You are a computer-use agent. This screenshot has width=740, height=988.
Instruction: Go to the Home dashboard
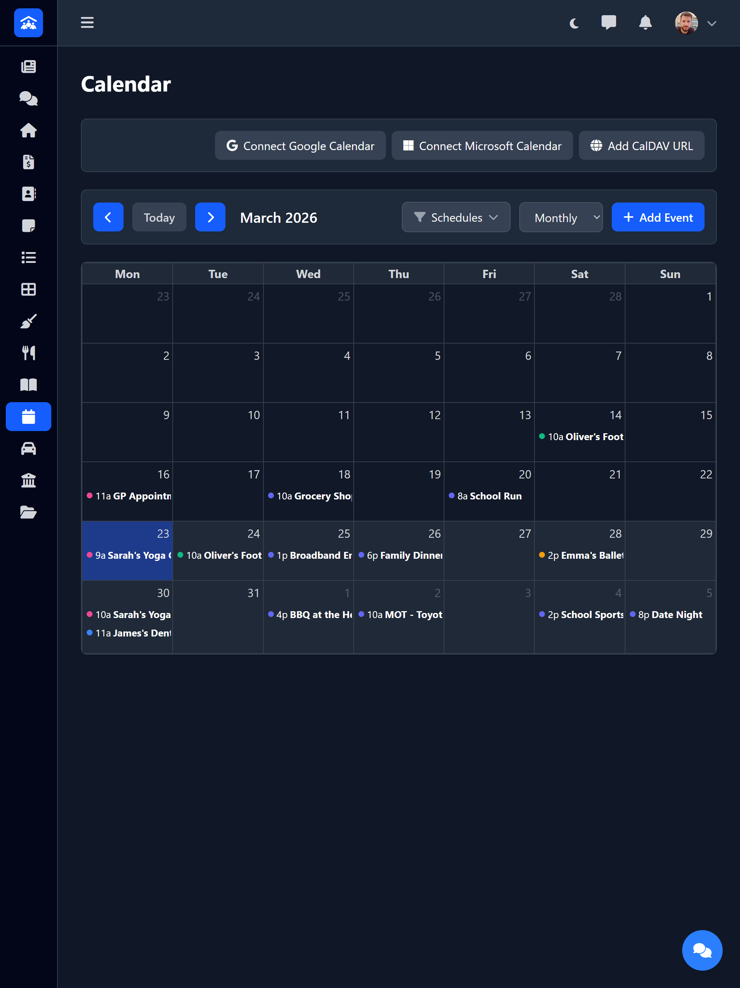[x=29, y=130]
